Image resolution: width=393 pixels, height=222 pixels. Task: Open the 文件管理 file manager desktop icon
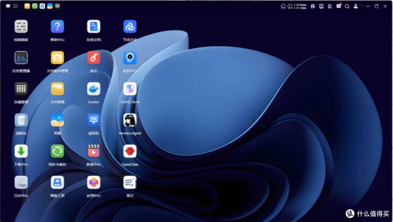[57, 89]
